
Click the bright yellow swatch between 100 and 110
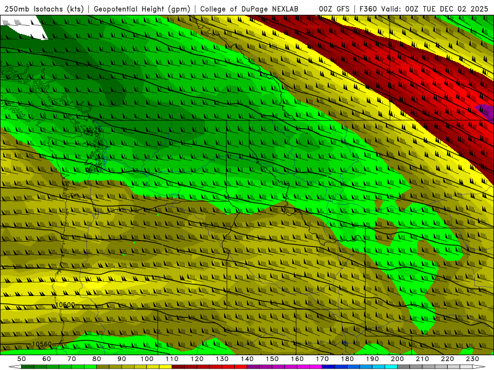click(165, 367)
